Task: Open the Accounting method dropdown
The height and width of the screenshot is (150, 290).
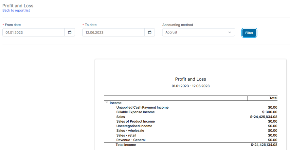Action: point(198,32)
